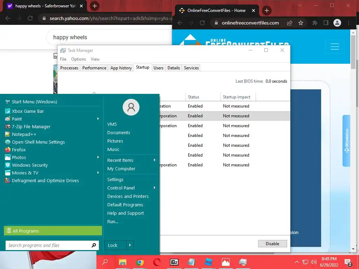Switch to Details tab

174,68
